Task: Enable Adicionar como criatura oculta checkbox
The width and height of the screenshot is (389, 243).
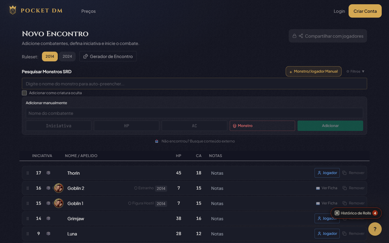Action: (x=24, y=93)
